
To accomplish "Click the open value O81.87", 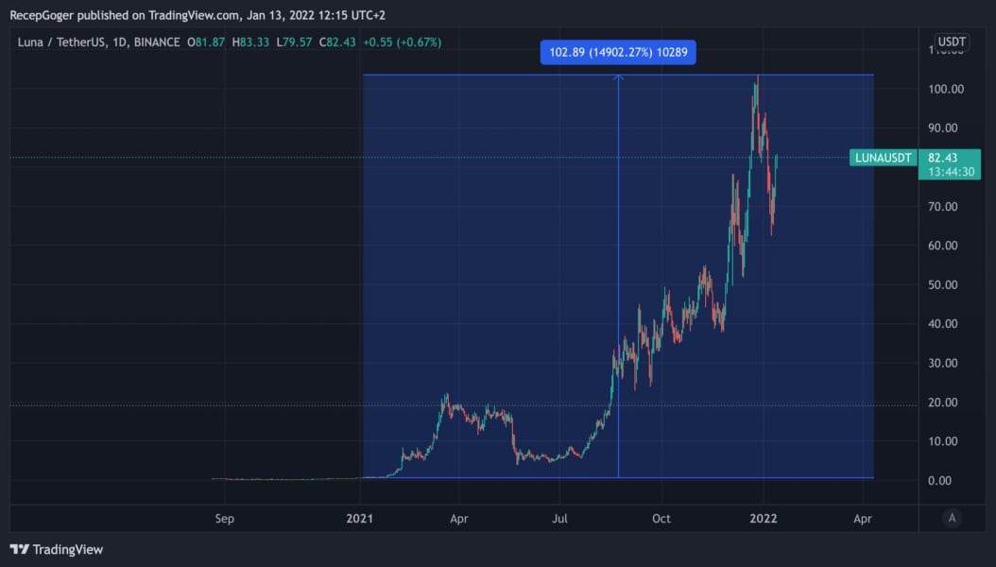I will 206,43.
